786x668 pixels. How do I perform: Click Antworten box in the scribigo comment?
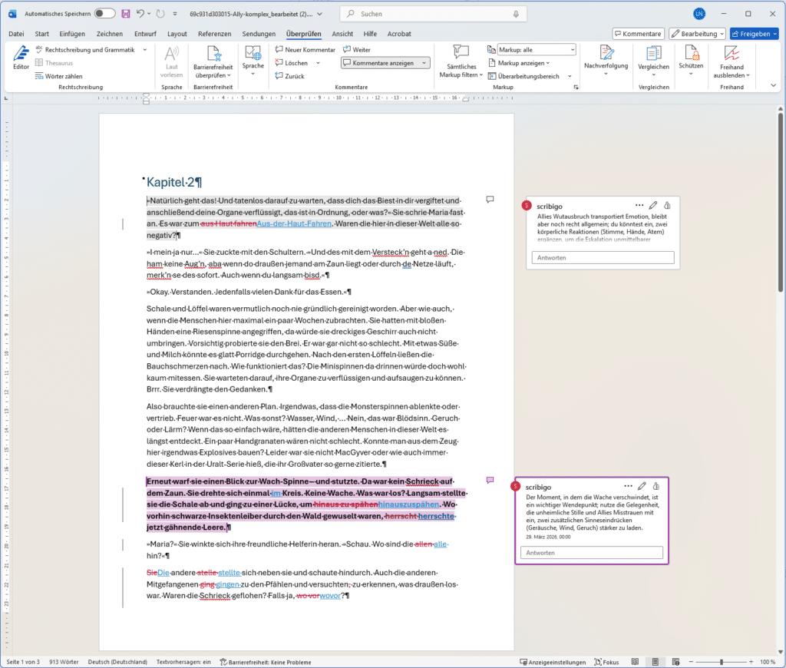[591, 552]
